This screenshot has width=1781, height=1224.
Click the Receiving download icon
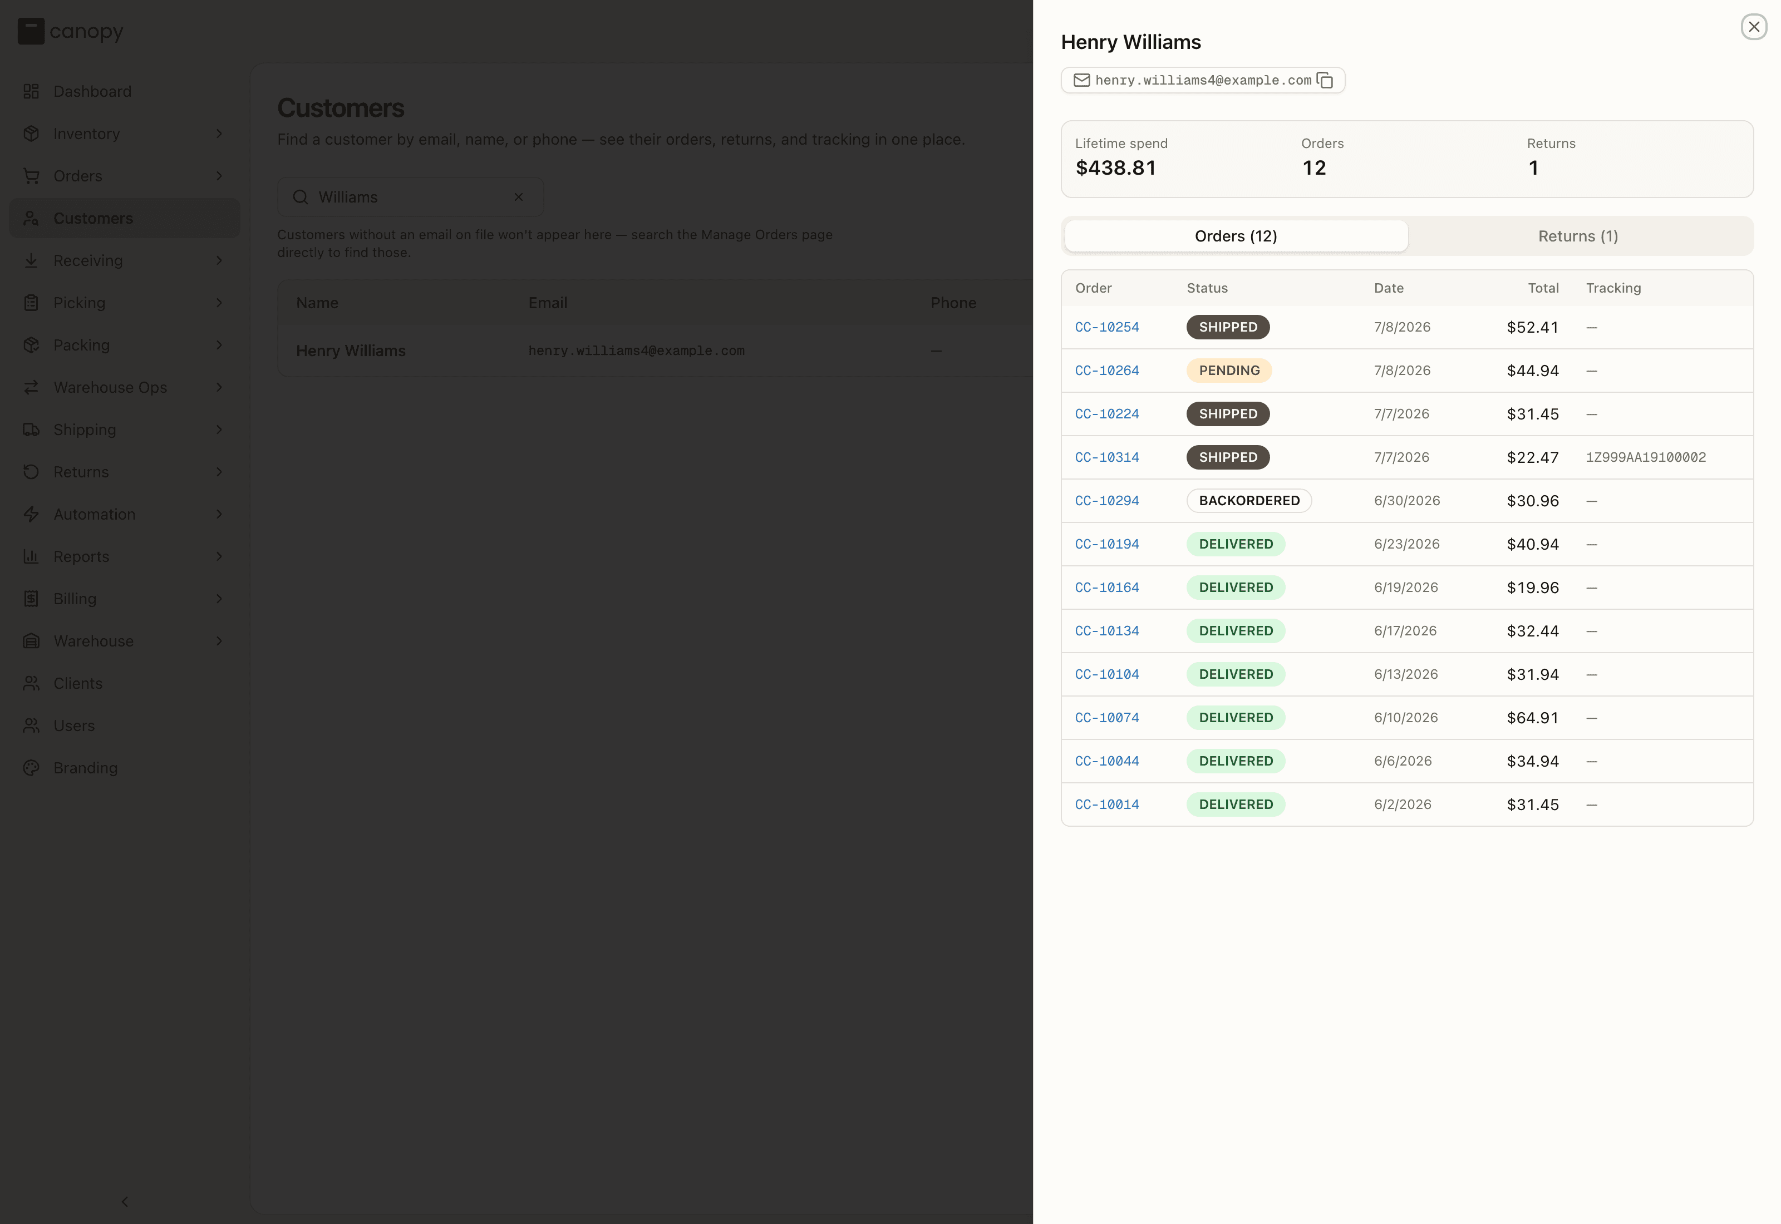[x=31, y=261]
